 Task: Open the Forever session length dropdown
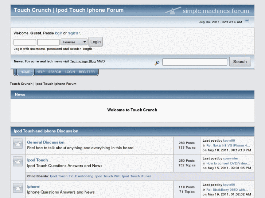[x=74, y=42]
